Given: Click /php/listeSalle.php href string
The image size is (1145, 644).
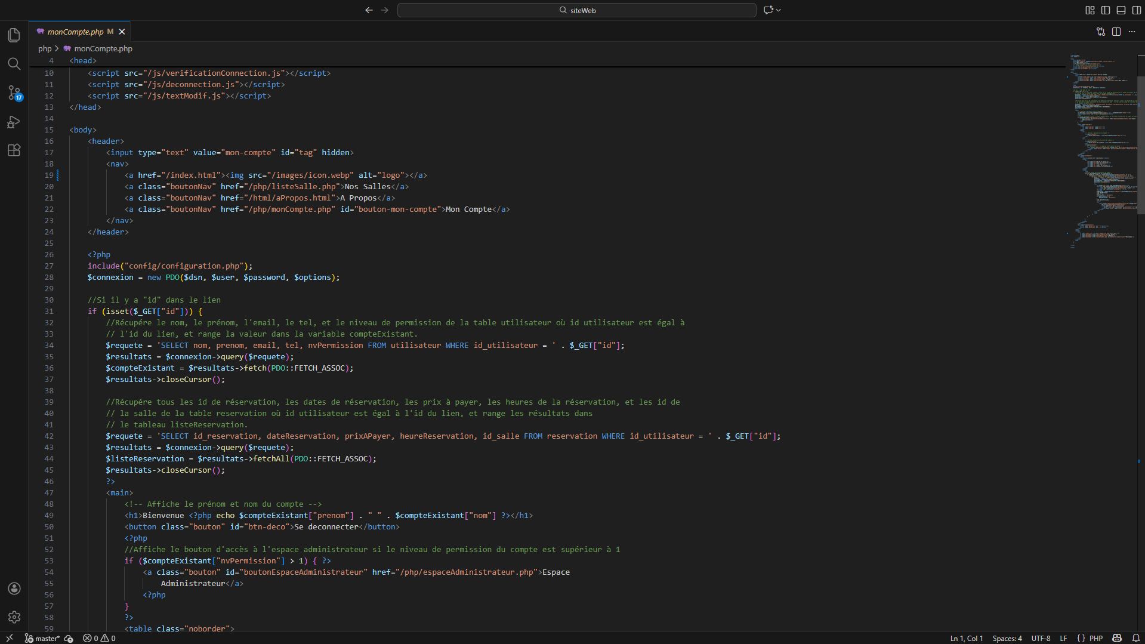Looking at the screenshot, I should 292,187.
